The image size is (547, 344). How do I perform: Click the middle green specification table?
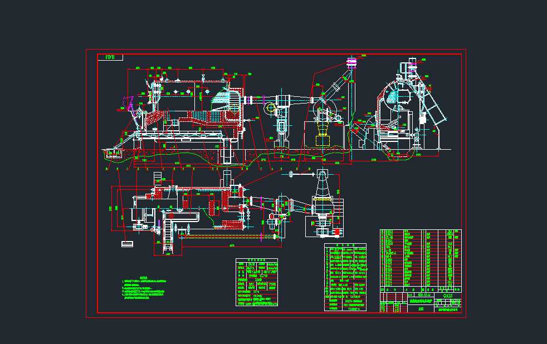coord(345,277)
